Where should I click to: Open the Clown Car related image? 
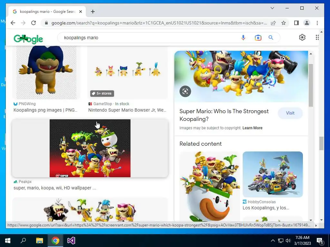[x=209, y=186]
